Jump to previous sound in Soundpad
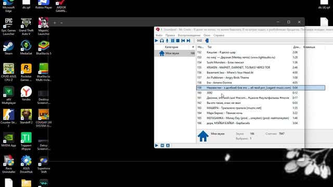 183,41
